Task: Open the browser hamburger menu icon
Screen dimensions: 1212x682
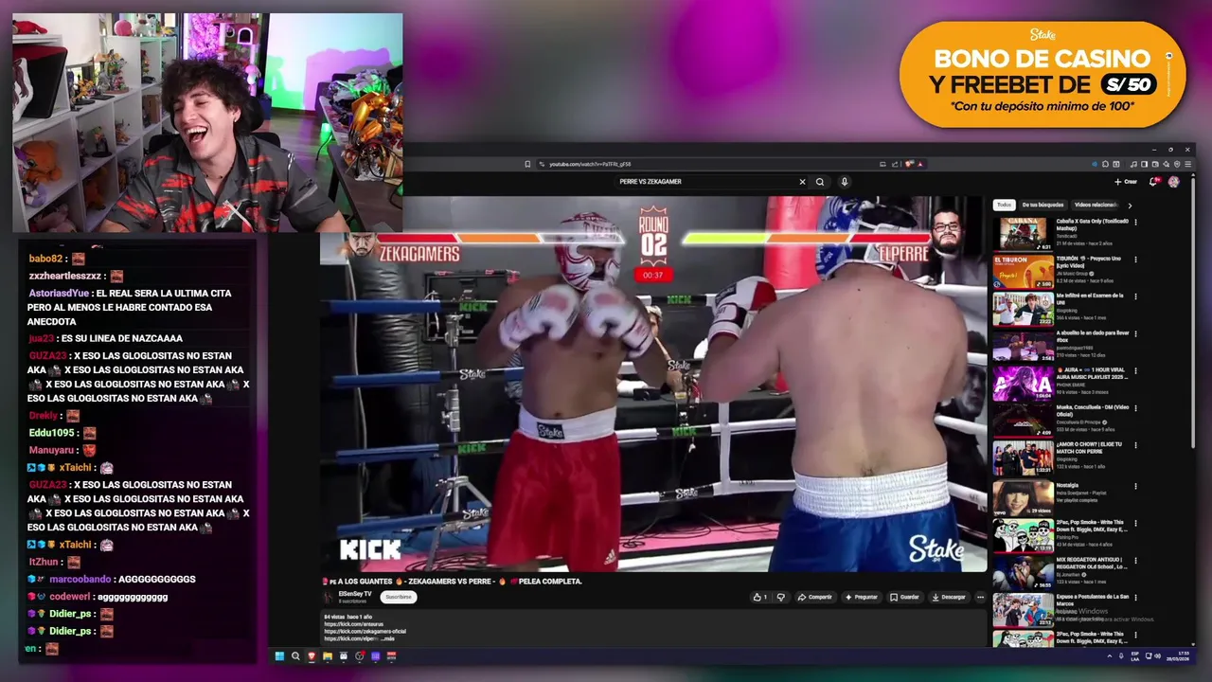Action: click(x=1187, y=164)
